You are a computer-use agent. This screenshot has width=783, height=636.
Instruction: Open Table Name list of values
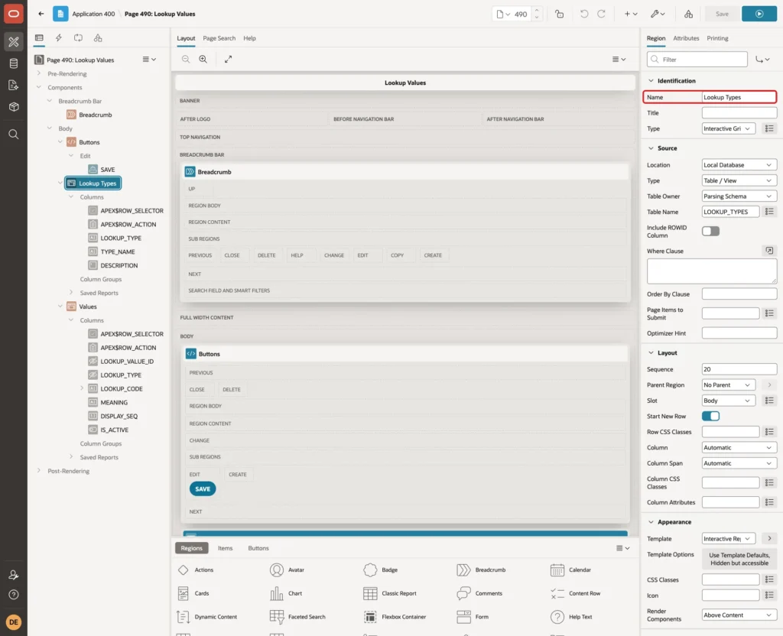click(x=769, y=212)
